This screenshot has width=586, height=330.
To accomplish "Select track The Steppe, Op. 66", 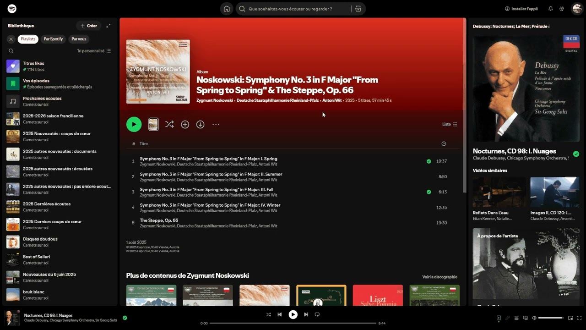I will (x=293, y=223).
